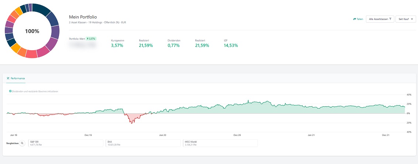Click the deepest red dip in performance chart
Image resolution: width=418 pixels, height=164 pixels.
(x=132, y=122)
